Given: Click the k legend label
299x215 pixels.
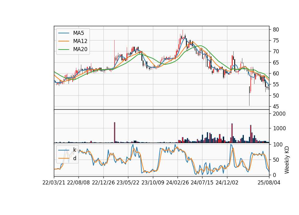Looking at the screenshot, I should [74, 150].
